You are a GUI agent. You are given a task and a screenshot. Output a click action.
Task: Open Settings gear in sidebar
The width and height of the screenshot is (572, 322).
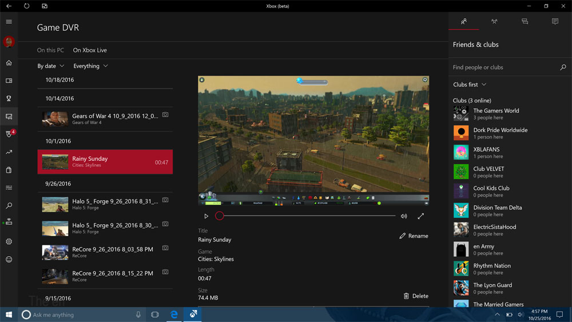point(9,241)
